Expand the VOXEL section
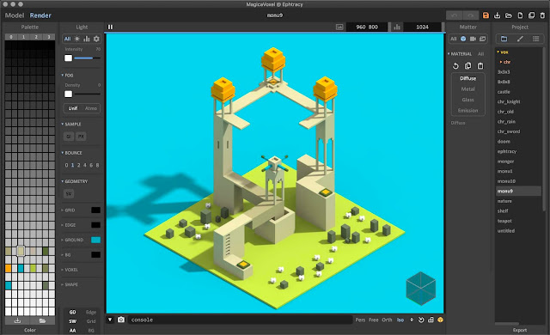The width and height of the screenshot is (550, 335). tap(70, 270)
